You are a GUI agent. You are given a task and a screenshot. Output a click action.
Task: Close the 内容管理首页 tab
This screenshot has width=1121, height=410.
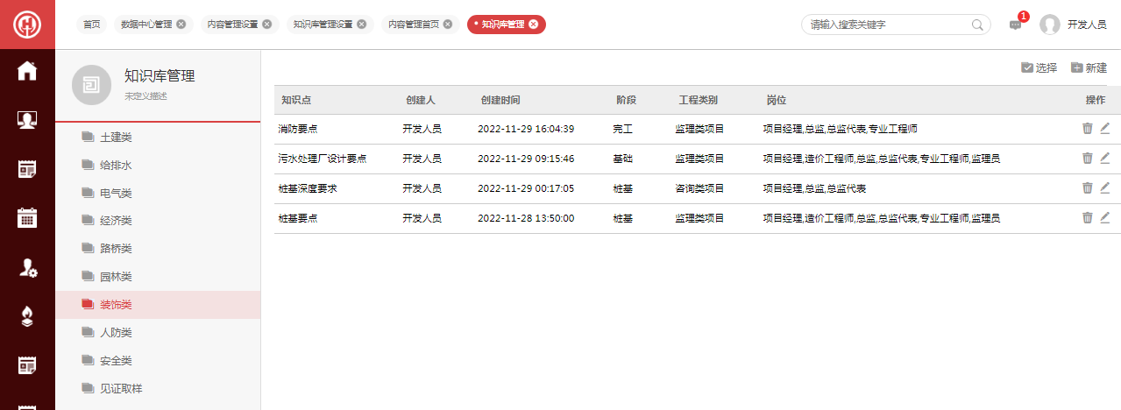448,25
